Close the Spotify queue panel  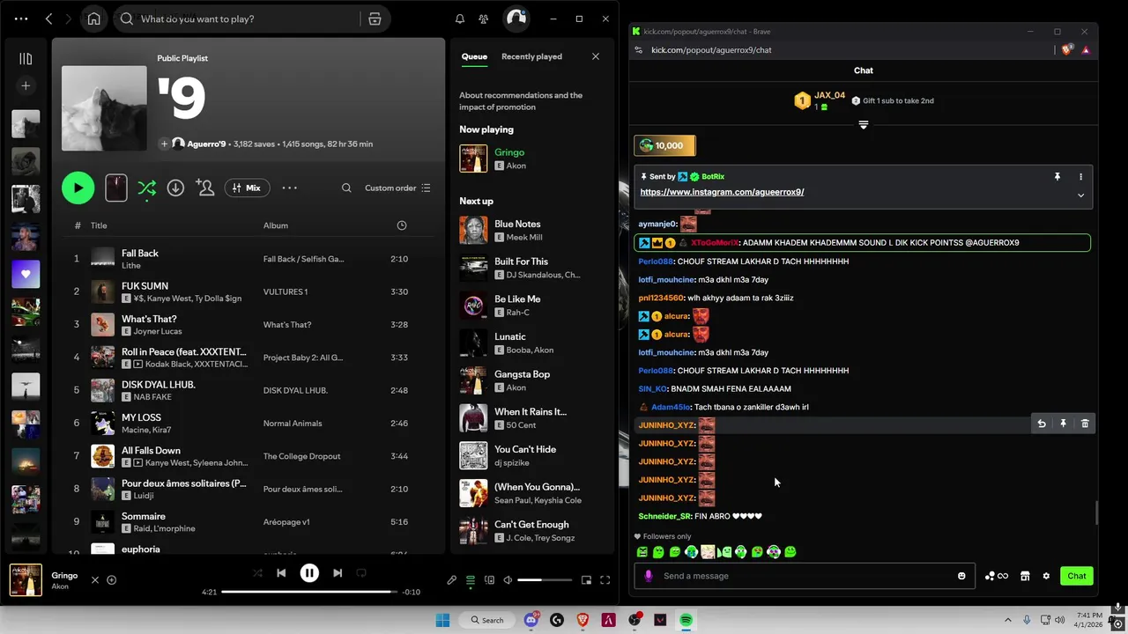pyautogui.click(x=596, y=56)
